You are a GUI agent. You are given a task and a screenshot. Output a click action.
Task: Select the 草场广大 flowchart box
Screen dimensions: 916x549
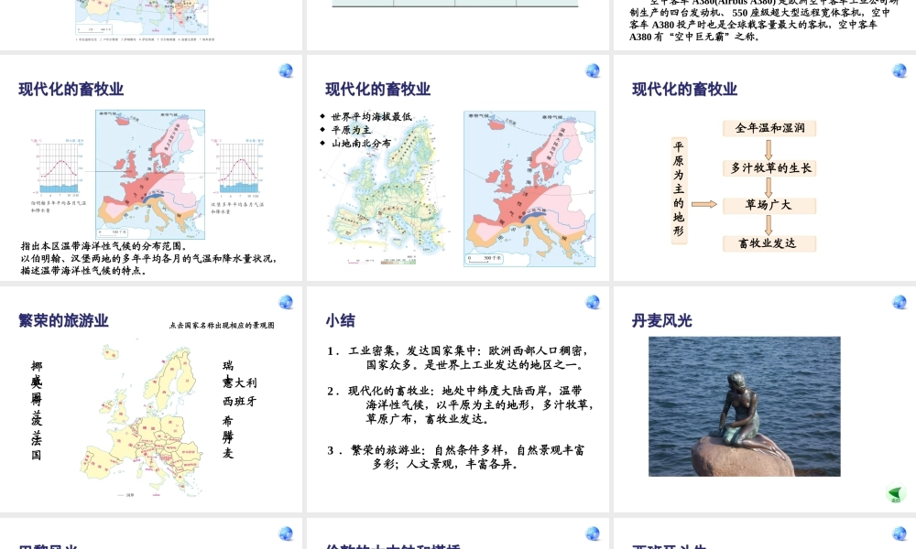[x=769, y=205]
